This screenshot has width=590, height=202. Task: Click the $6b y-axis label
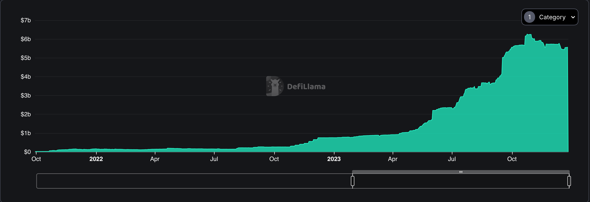click(26, 39)
